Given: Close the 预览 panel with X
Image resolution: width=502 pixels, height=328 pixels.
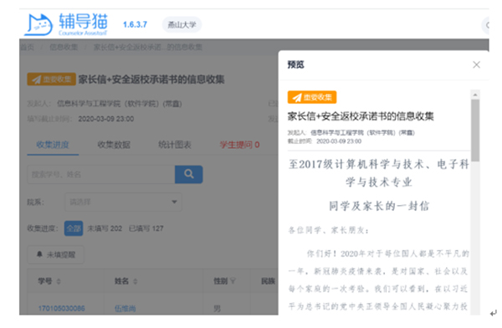Looking at the screenshot, I should pyautogui.click(x=476, y=64).
